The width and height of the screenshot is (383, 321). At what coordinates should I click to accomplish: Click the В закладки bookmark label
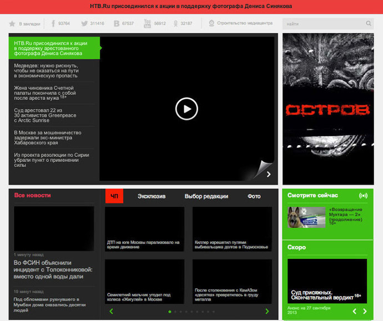(x=29, y=24)
